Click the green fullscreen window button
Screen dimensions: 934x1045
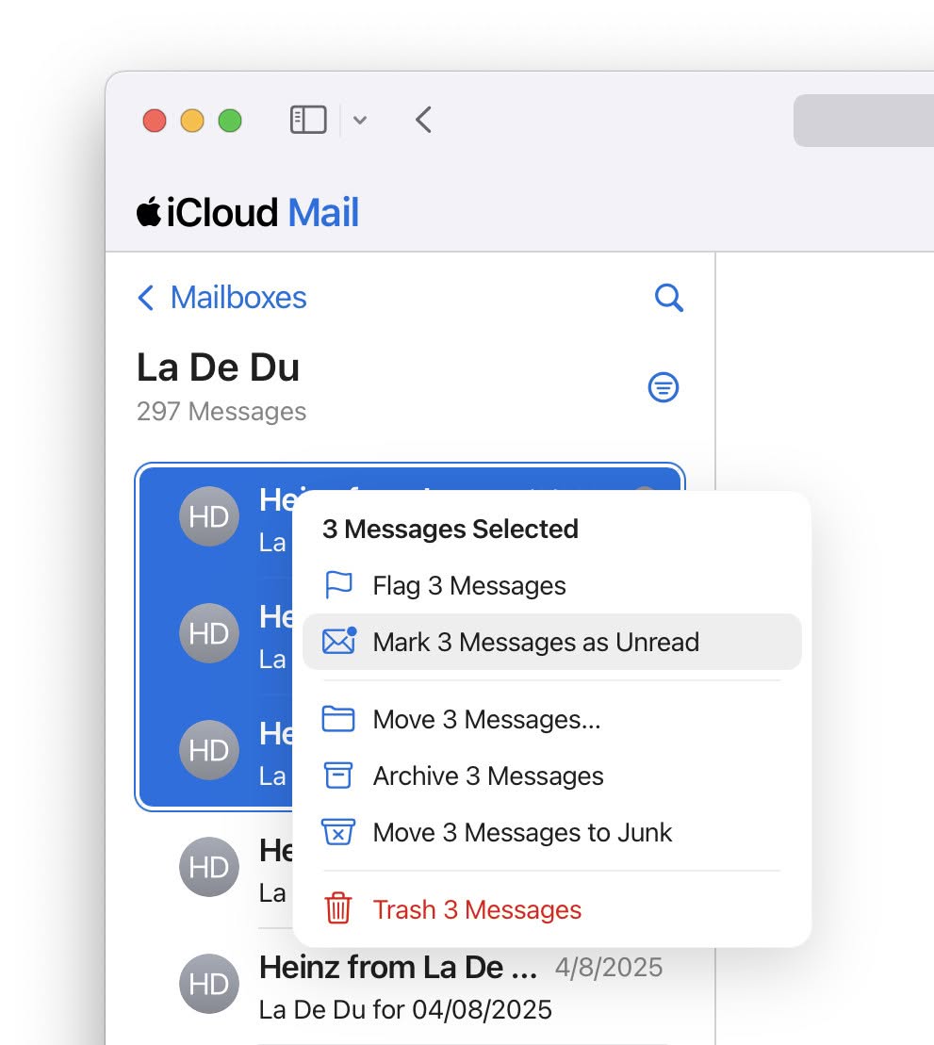pos(230,121)
